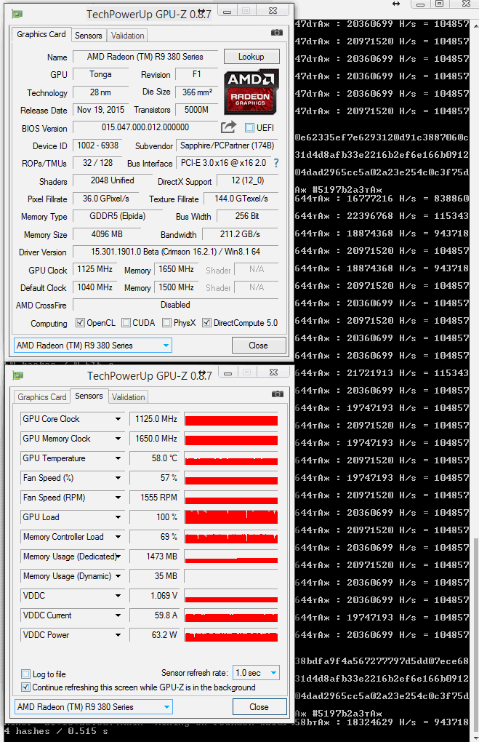
Task: Expand GPU Core Clock sensor dropdown
Action: tap(118, 419)
